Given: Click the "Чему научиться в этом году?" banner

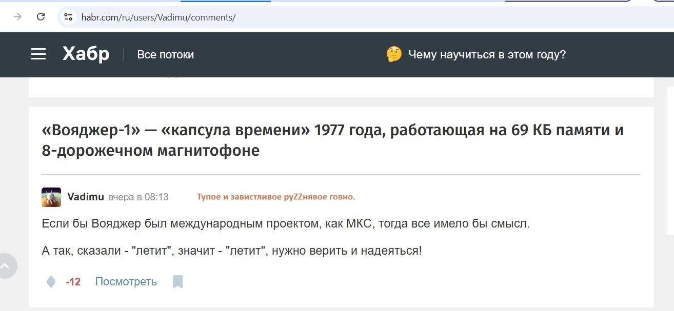Looking at the screenshot, I should point(486,54).
